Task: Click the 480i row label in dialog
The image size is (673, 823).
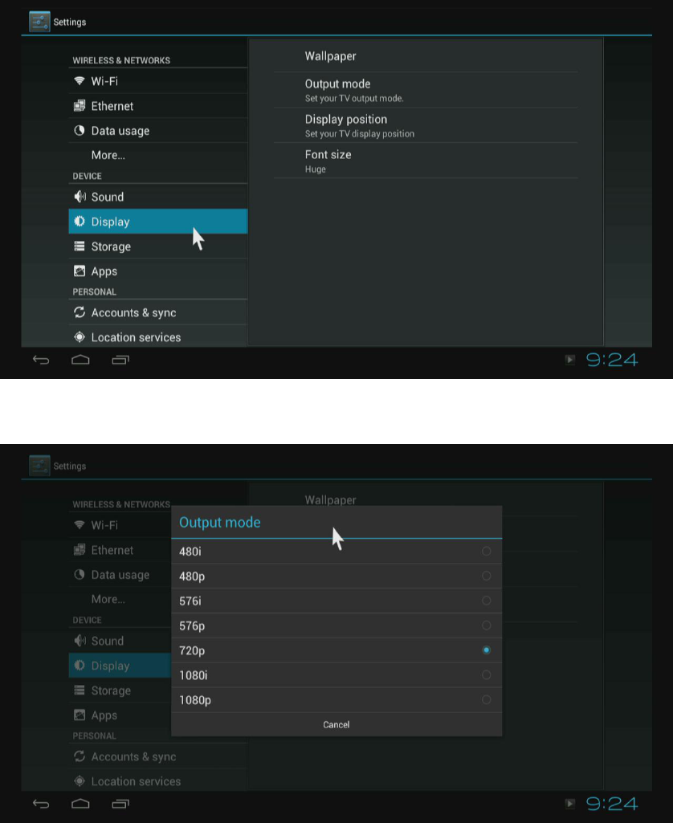Action: (190, 552)
